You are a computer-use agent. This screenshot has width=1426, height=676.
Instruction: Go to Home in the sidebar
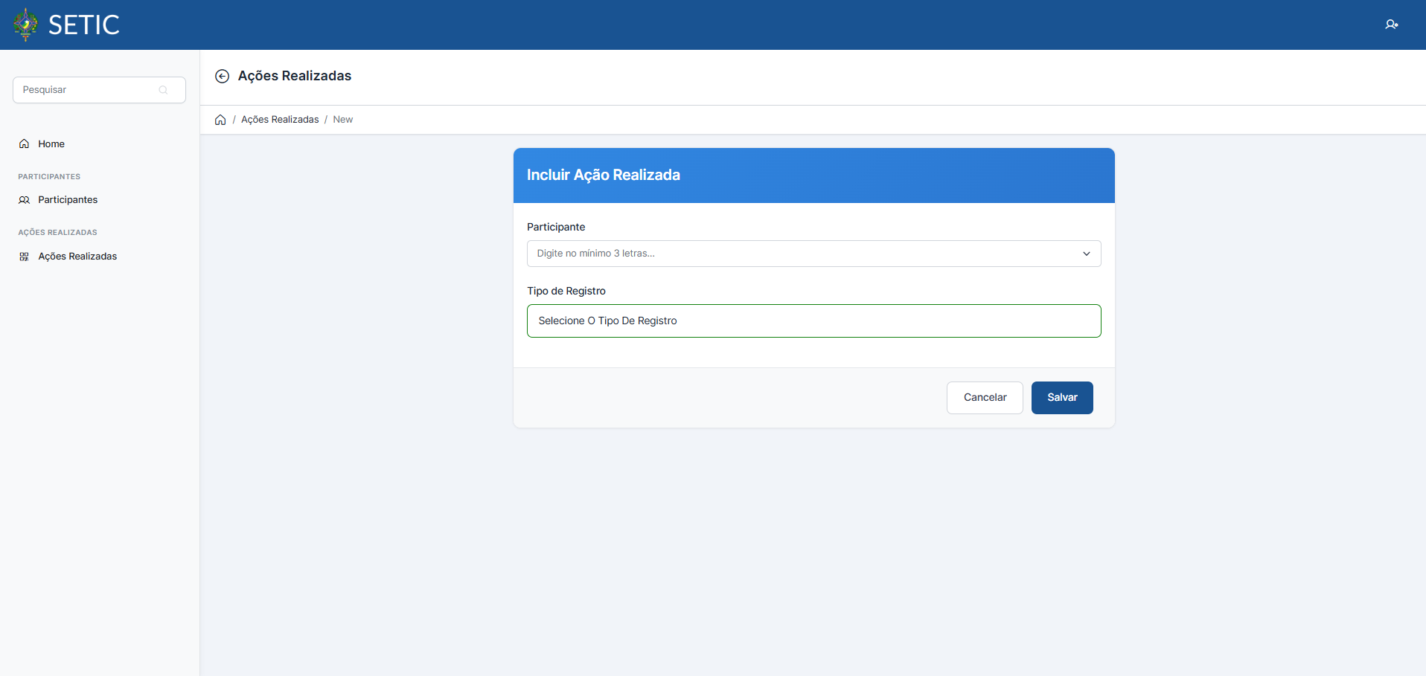click(51, 144)
